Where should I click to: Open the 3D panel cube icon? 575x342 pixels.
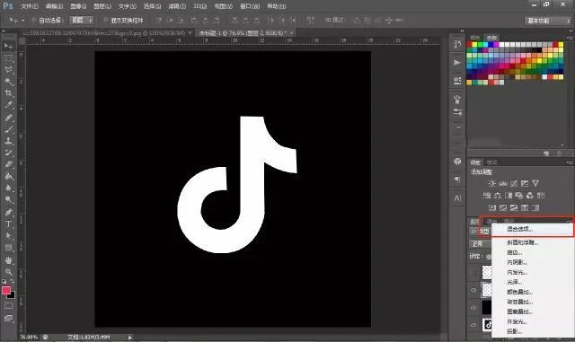click(457, 162)
